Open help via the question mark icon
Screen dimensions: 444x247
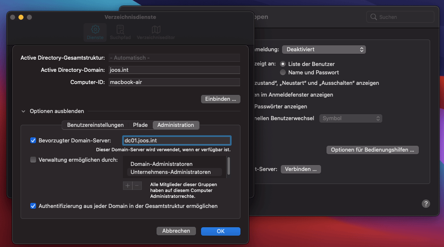point(426,203)
